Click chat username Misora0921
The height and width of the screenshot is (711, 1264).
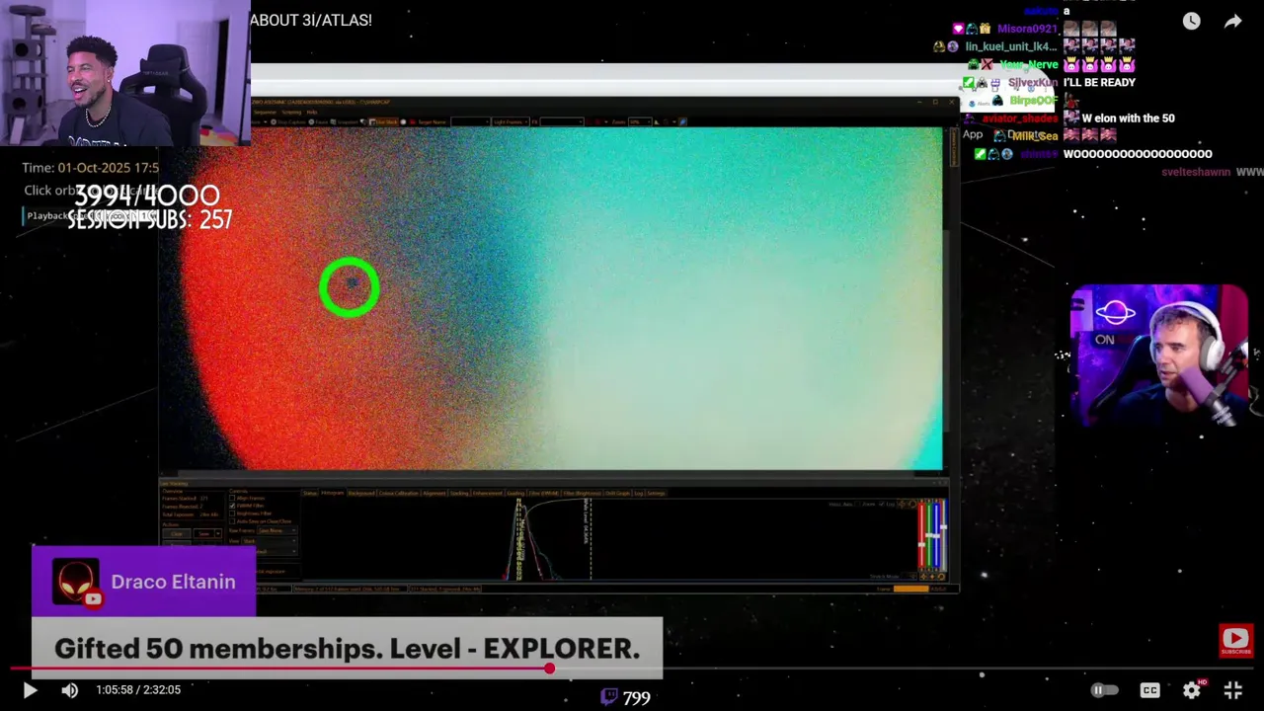(1027, 29)
